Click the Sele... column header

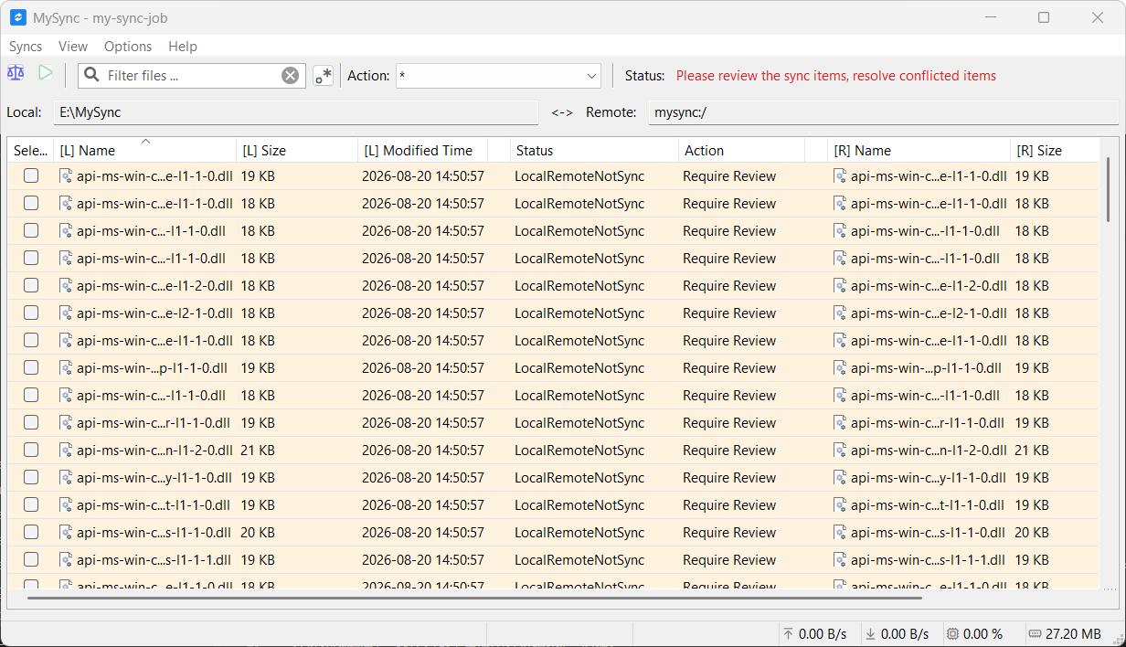click(30, 151)
